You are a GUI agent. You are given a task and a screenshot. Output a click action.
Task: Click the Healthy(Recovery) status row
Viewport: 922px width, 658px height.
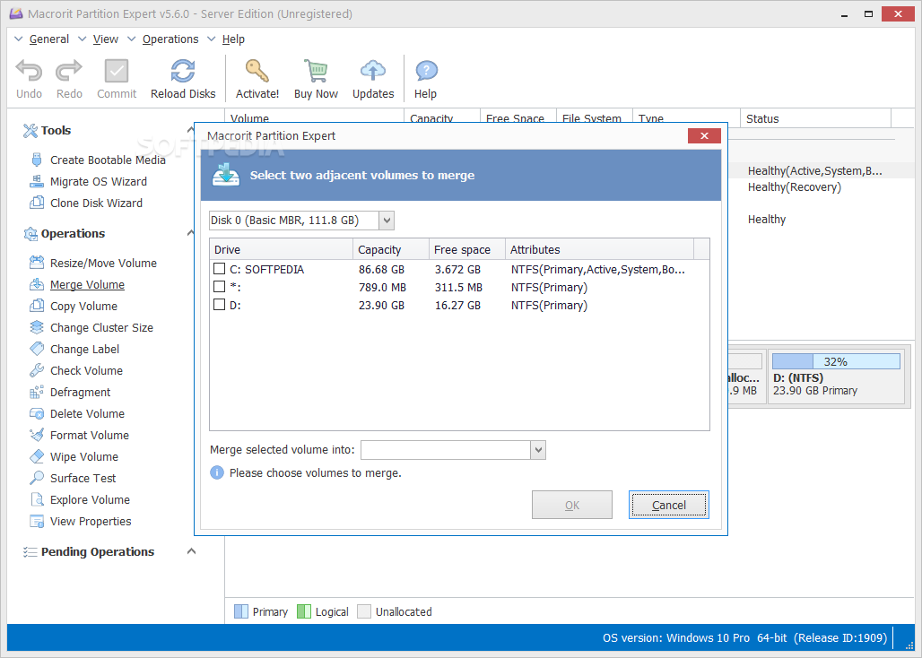coord(795,187)
